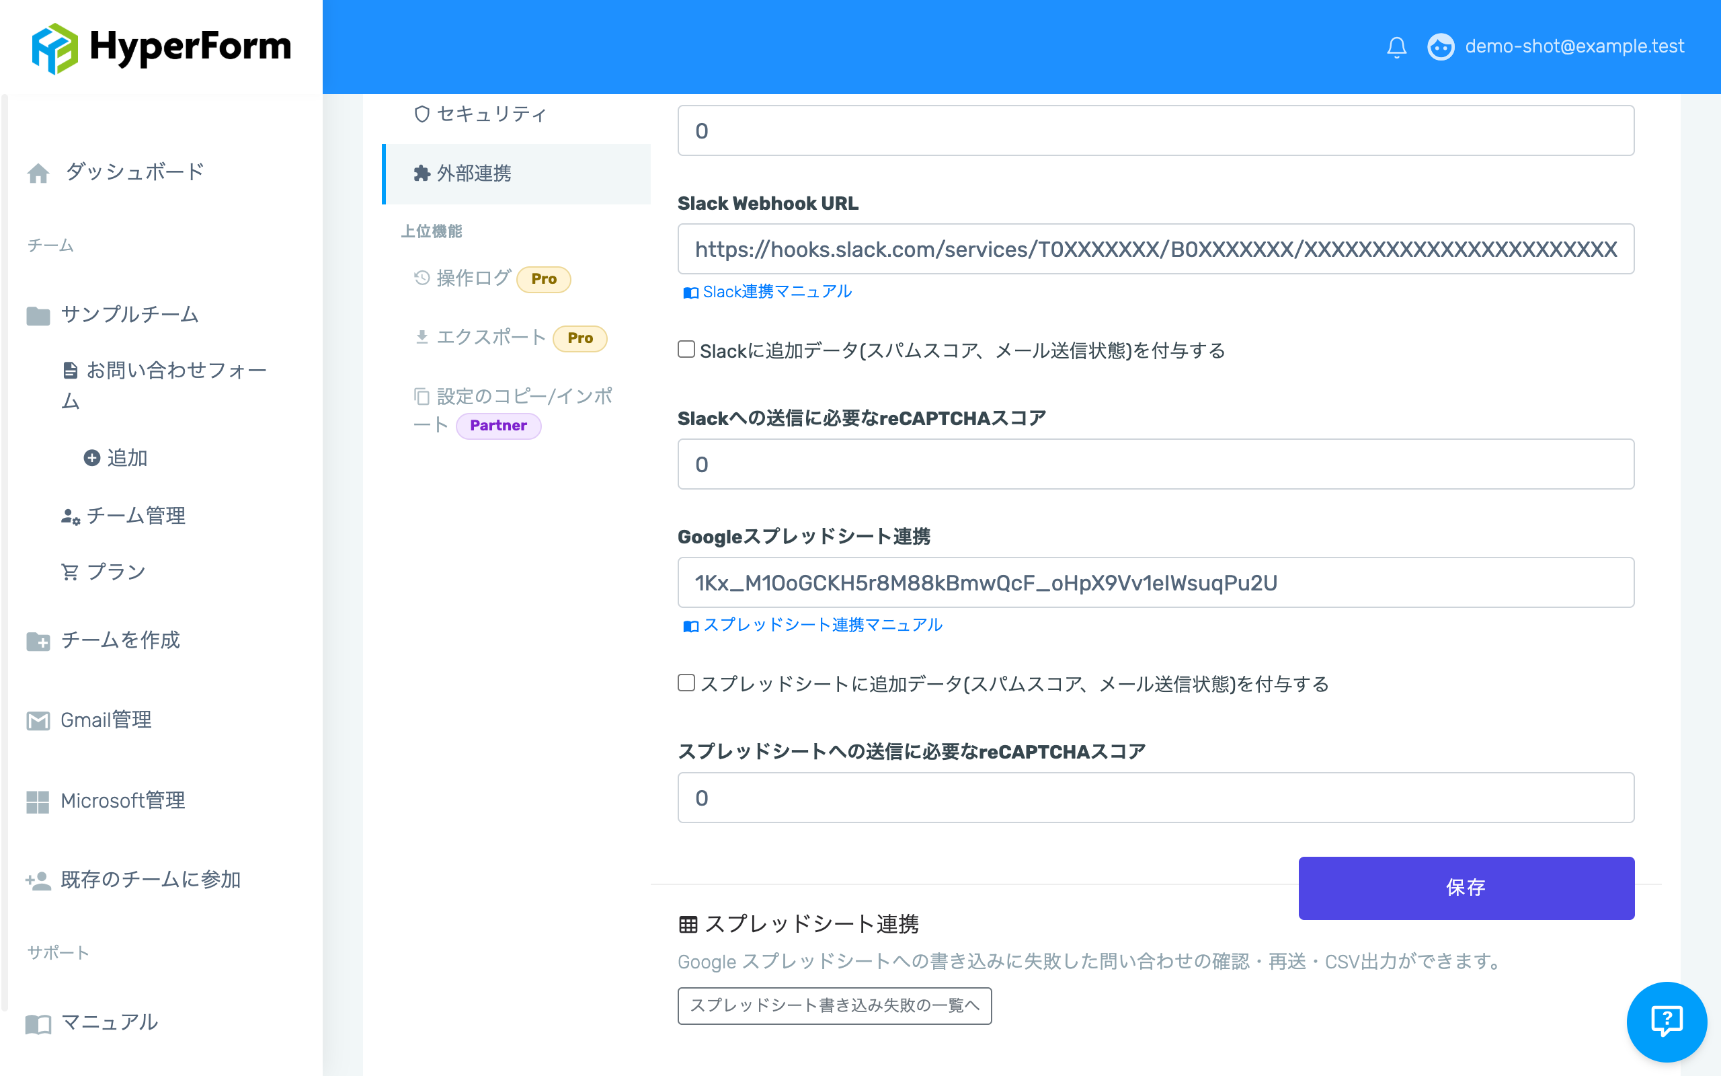Enable スプレッドシートに追加データを付与する checkbox
The width and height of the screenshot is (1721, 1076).
pos(686,683)
